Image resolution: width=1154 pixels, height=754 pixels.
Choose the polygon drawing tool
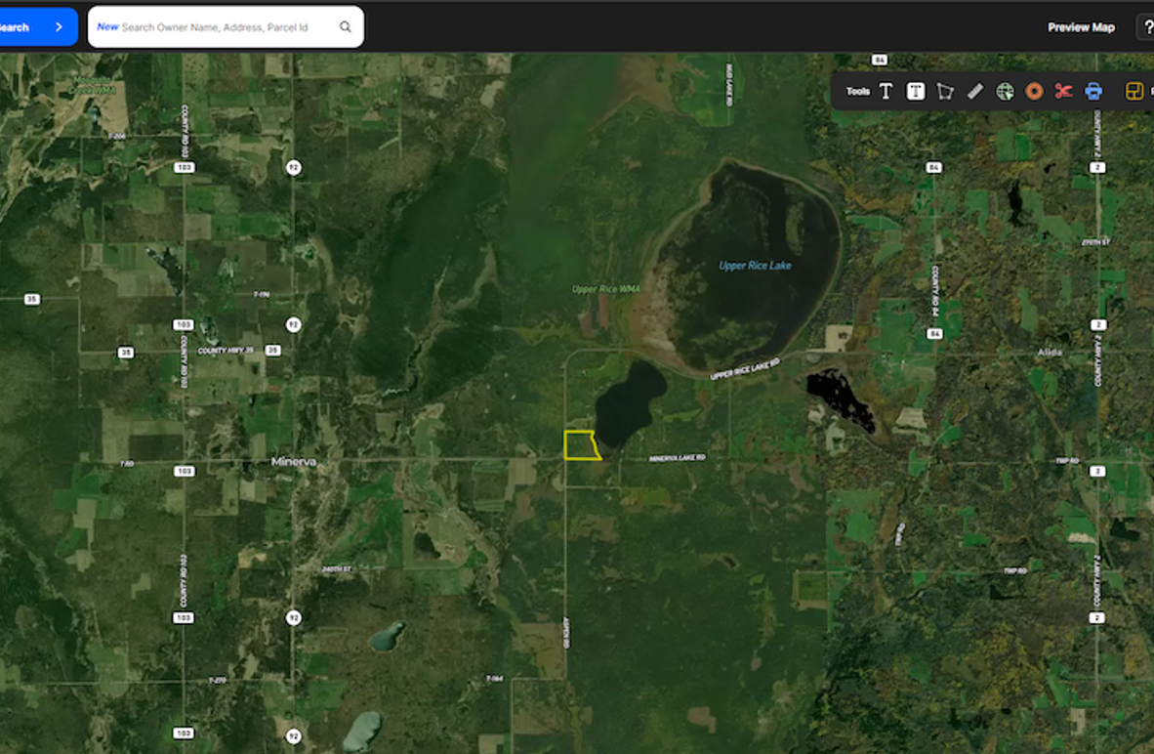[944, 92]
